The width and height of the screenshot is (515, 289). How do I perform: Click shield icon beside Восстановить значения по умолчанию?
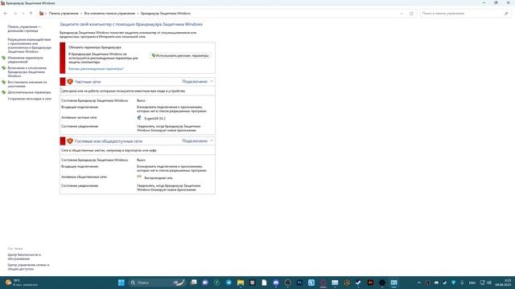(x=4, y=82)
